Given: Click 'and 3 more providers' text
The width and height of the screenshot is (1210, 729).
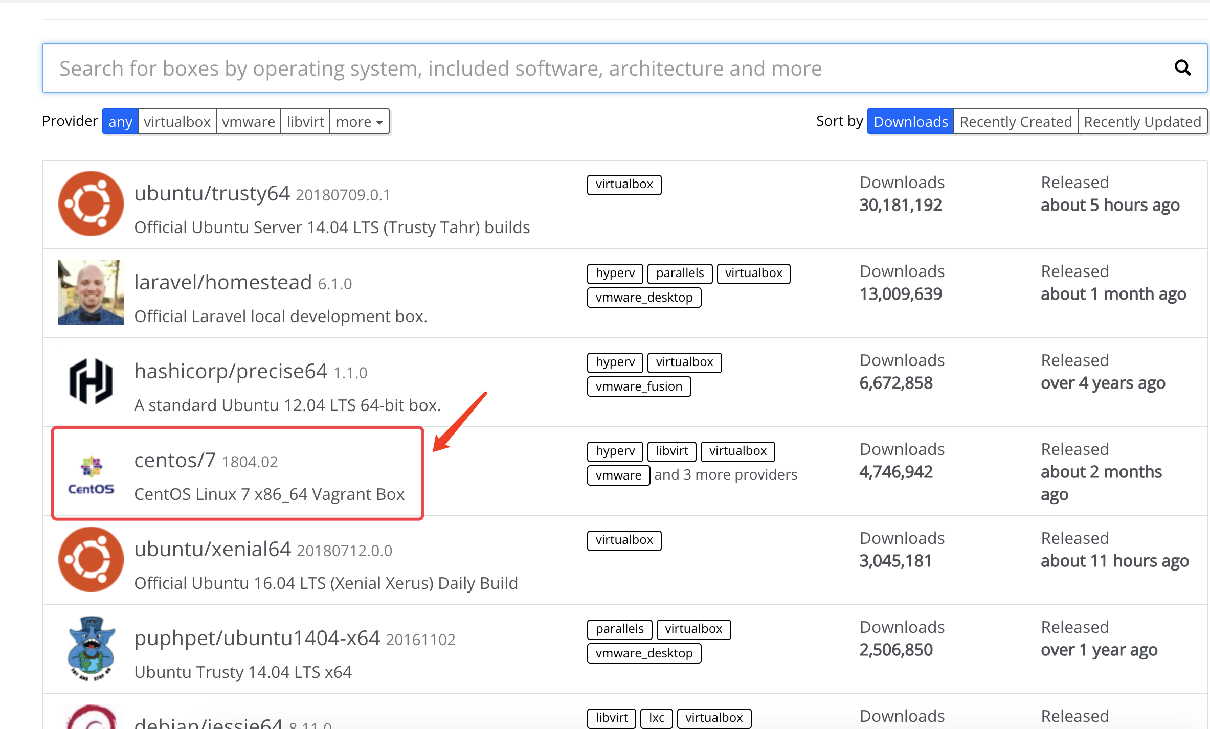Looking at the screenshot, I should (726, 475).
